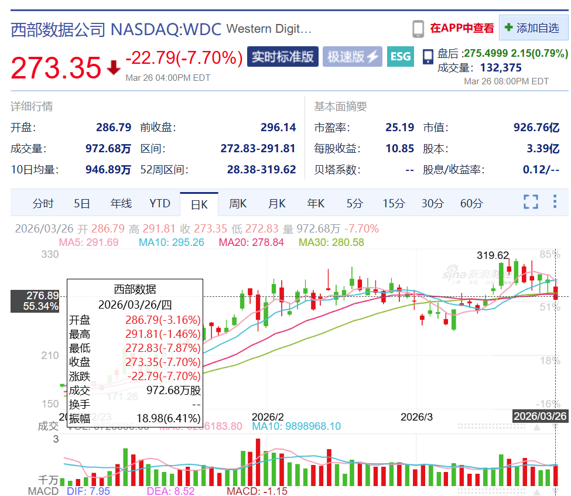Click the mobile phone icon beside APP link
The height and width of the screenshot is (496, 571).
coord(418,29)
